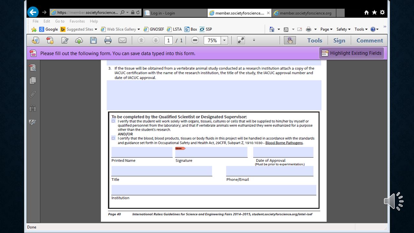Open the Page dropdown menu
The image size is (414, 233).
coord(326,29)
